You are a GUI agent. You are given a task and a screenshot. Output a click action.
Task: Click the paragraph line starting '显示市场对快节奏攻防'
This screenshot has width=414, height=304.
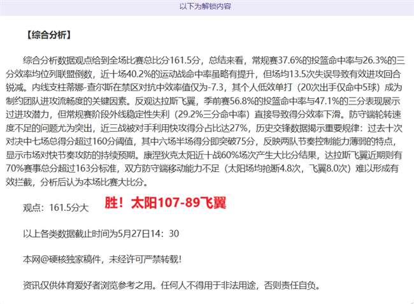(204, 155)
